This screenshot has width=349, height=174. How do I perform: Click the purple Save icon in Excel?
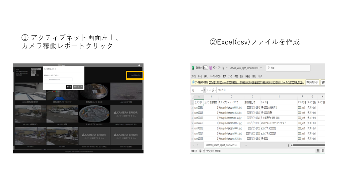tap(210, 68)
